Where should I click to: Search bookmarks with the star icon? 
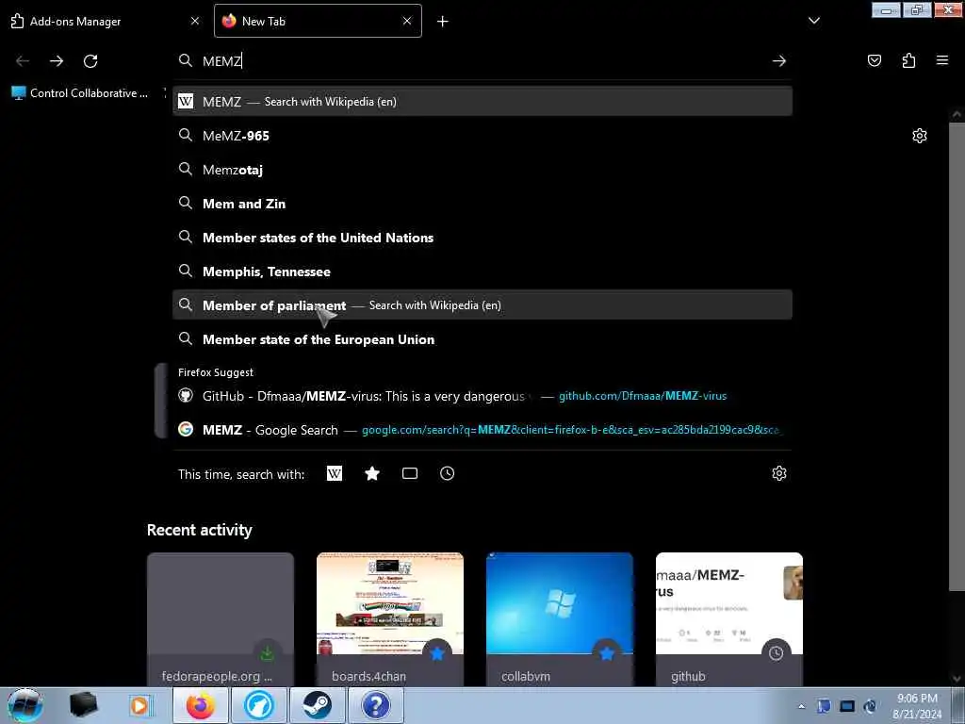[x=372, y=473]
